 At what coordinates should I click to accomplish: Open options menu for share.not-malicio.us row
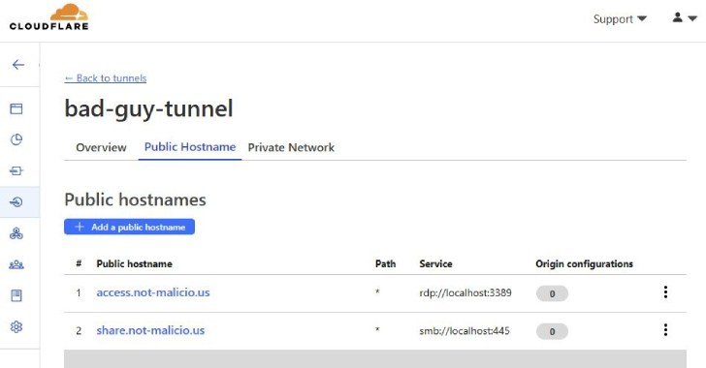665,330
